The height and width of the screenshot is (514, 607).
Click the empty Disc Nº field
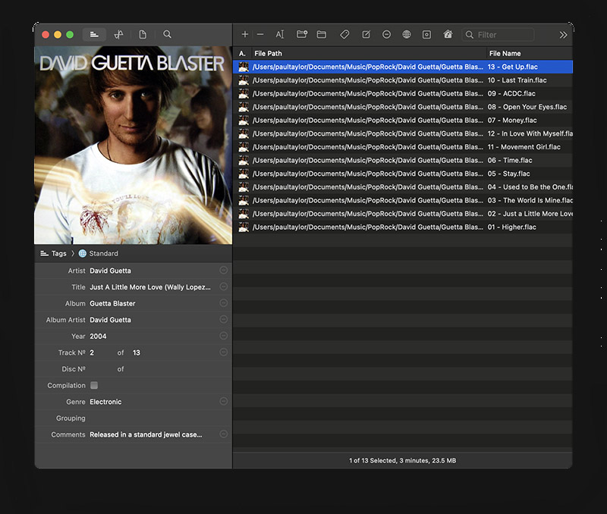click(101, 369)
